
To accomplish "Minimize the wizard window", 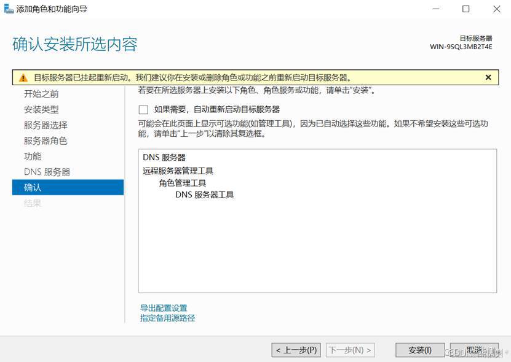I will (x=436, y=9).
